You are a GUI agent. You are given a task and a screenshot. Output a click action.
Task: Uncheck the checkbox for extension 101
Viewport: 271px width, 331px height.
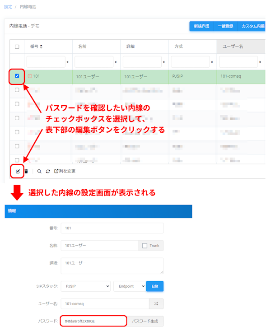coord(17,76)
